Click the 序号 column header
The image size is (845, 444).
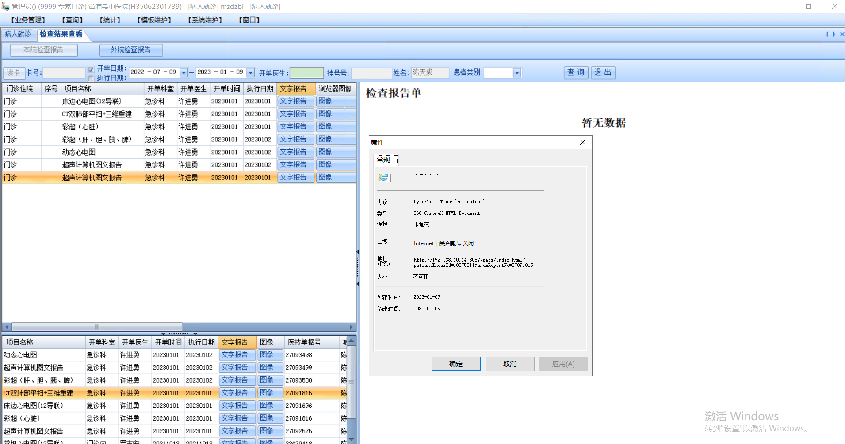[51, 89]
